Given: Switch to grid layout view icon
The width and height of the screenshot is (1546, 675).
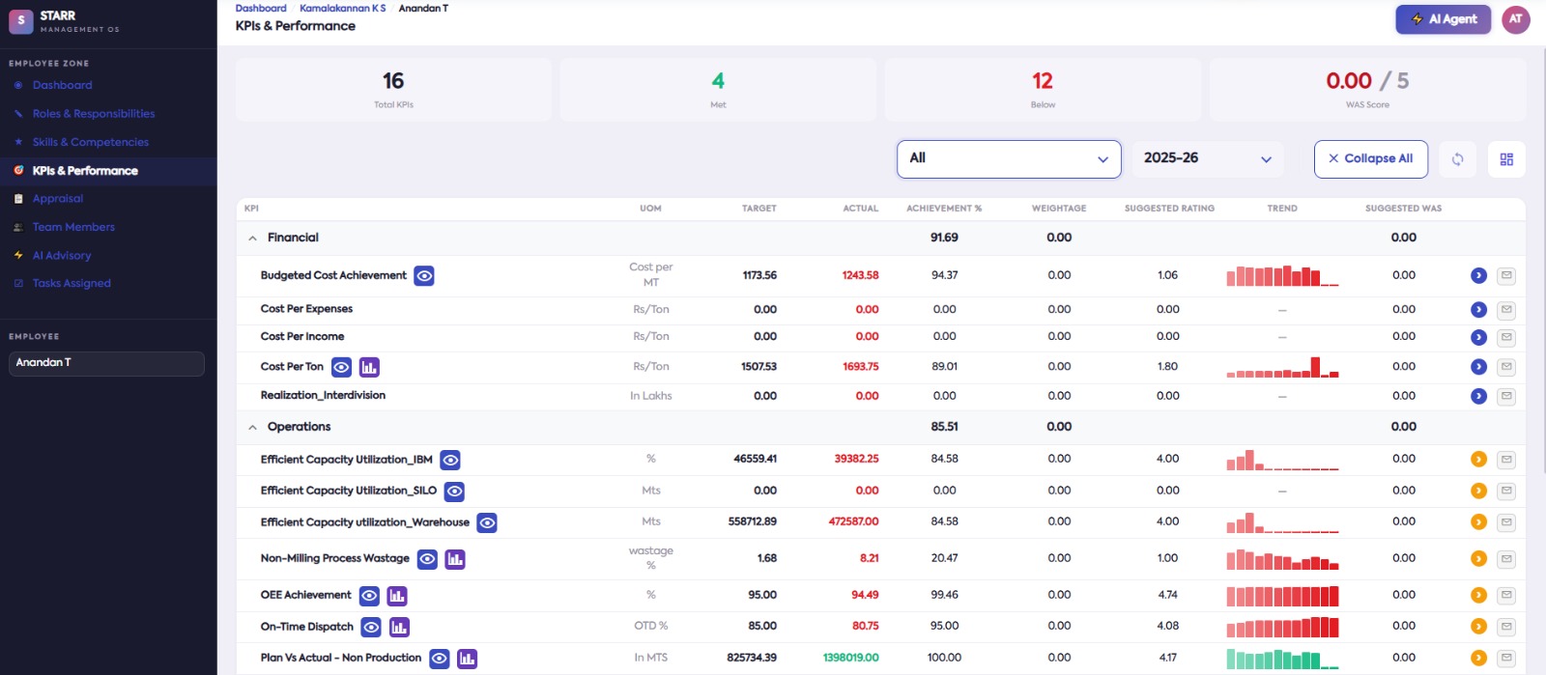Looking at the screenshot, I should (x=1506, y=159).
